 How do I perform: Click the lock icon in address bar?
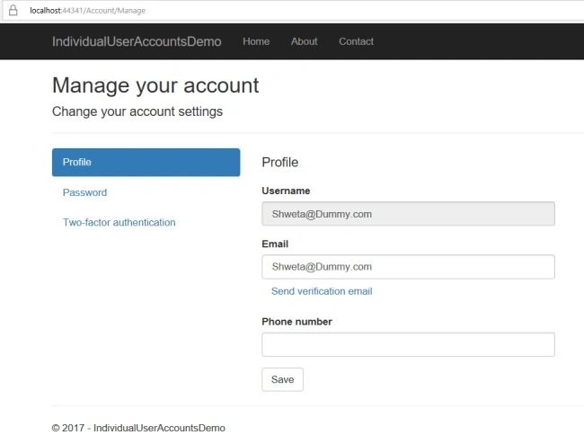point(13,11)
